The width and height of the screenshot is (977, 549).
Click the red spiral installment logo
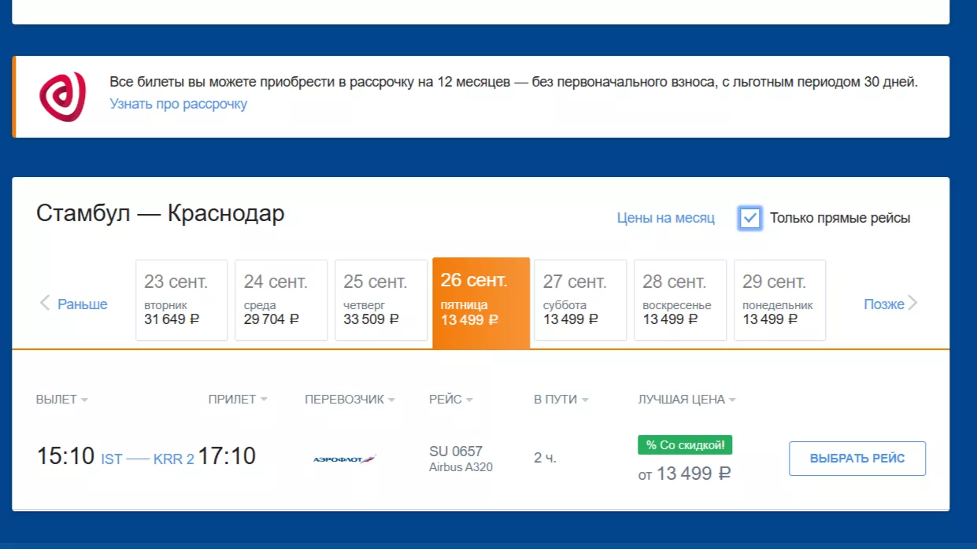[62, 96]
